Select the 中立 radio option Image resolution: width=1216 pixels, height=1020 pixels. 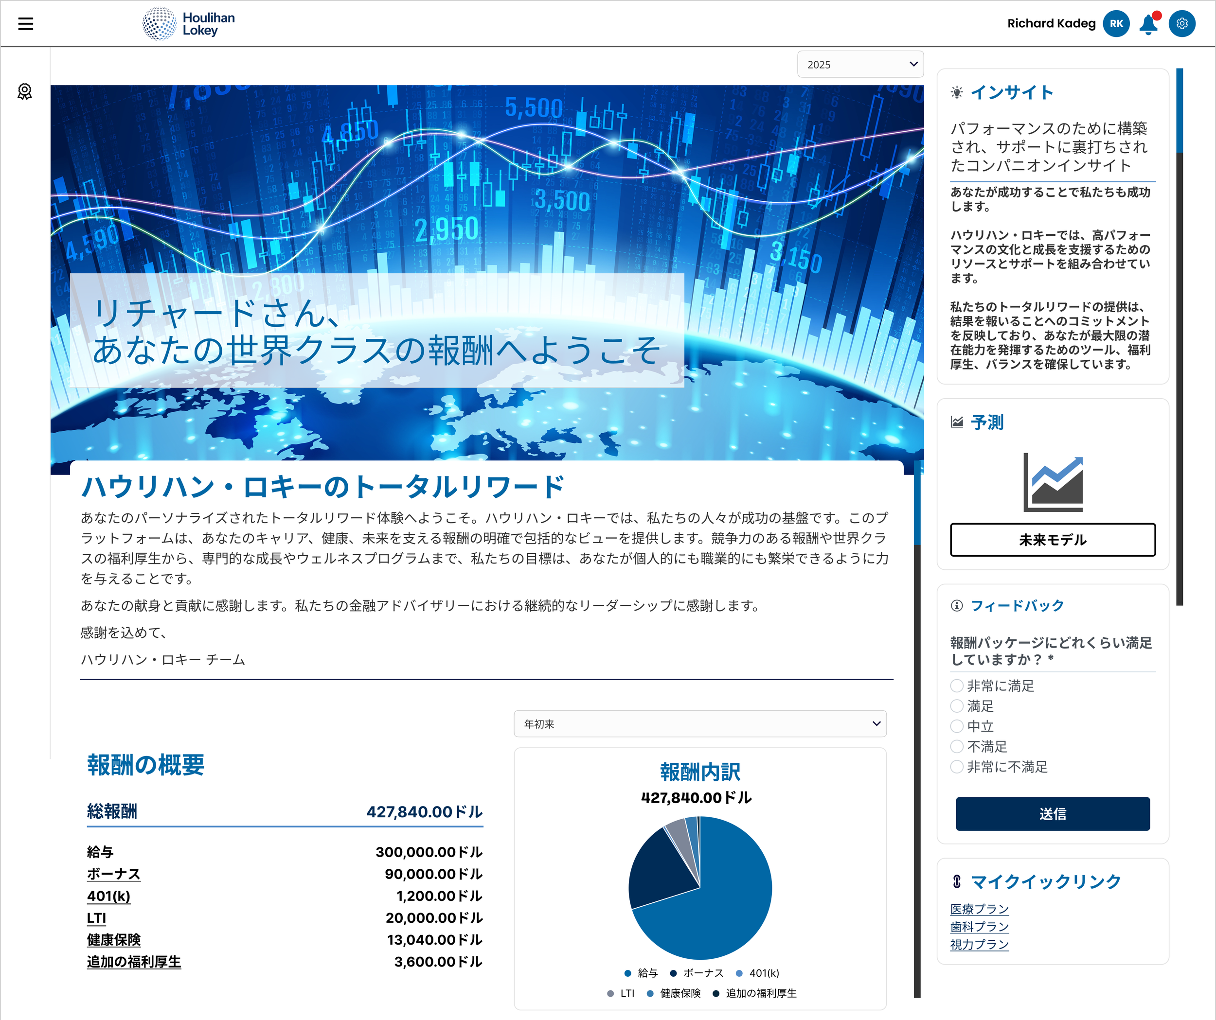click(957, 726)
